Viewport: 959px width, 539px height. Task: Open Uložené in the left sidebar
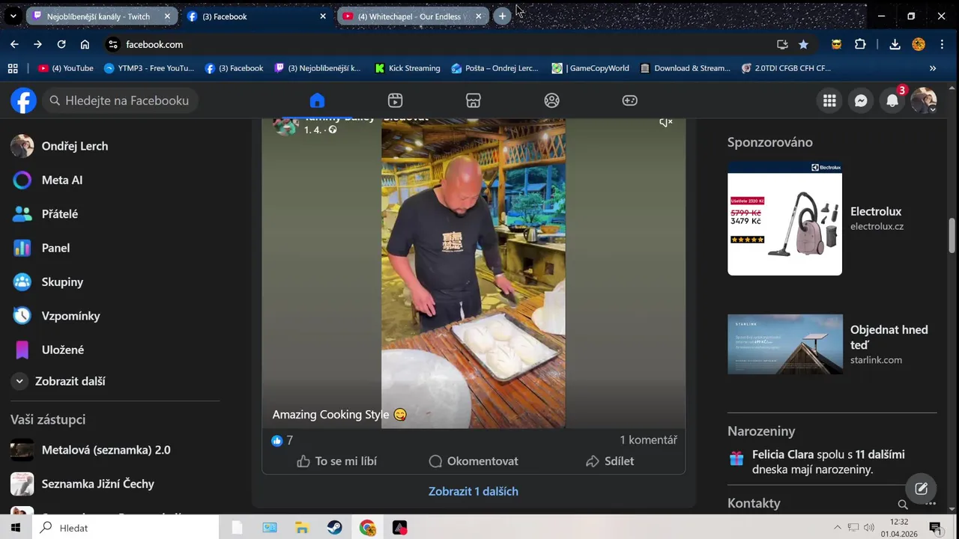63,350
